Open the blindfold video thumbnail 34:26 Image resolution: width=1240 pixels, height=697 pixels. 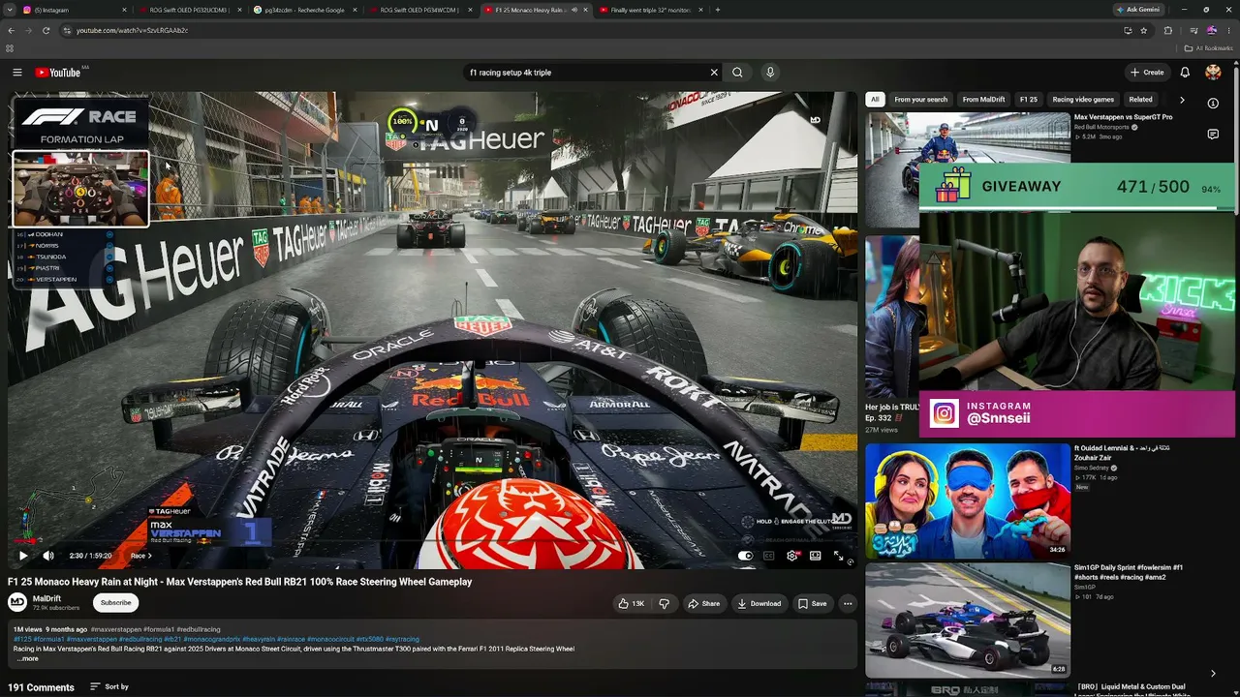pyautogui.click(x=968, y=501)
